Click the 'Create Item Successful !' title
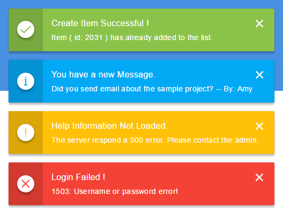The height and width of the screenshot is (218, 283). (x=100, y=23)
